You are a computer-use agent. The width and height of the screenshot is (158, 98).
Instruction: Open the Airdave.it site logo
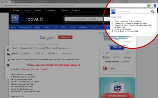point(27,19)
